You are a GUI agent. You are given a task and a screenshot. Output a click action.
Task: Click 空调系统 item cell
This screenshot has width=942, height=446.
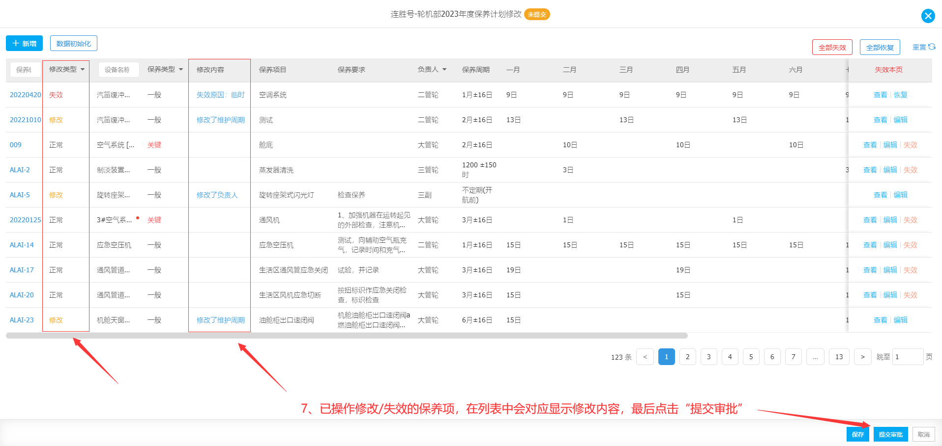[x=273, y=95]
